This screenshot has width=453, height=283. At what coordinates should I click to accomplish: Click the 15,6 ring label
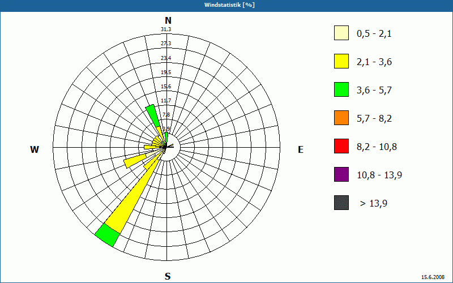(x=166, y=87)
